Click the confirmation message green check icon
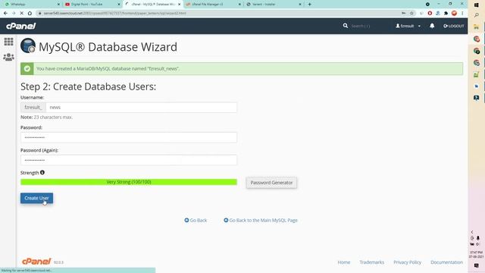 (x=27, y=69)
